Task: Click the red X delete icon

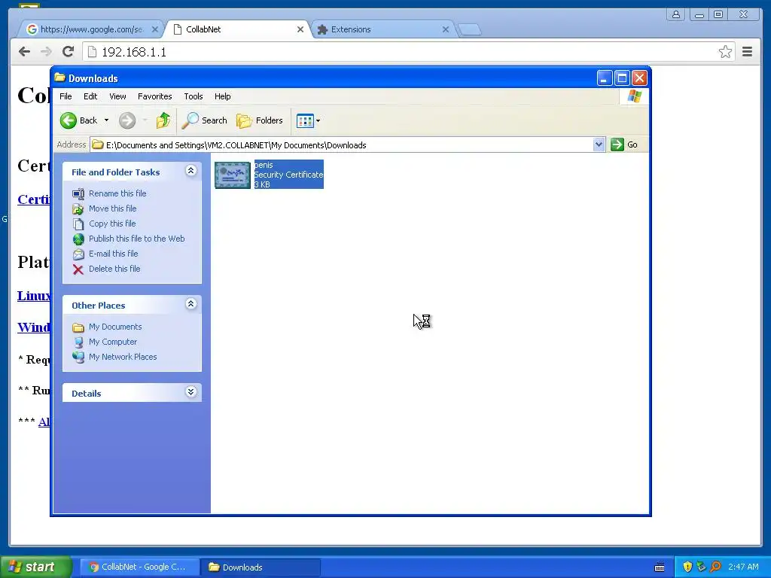Action: point(78,269)
